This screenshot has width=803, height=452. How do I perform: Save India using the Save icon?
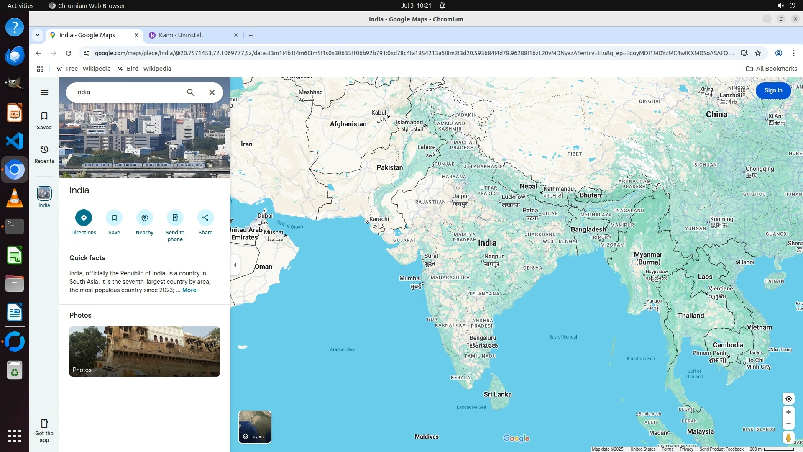click(x=114, y=218)
